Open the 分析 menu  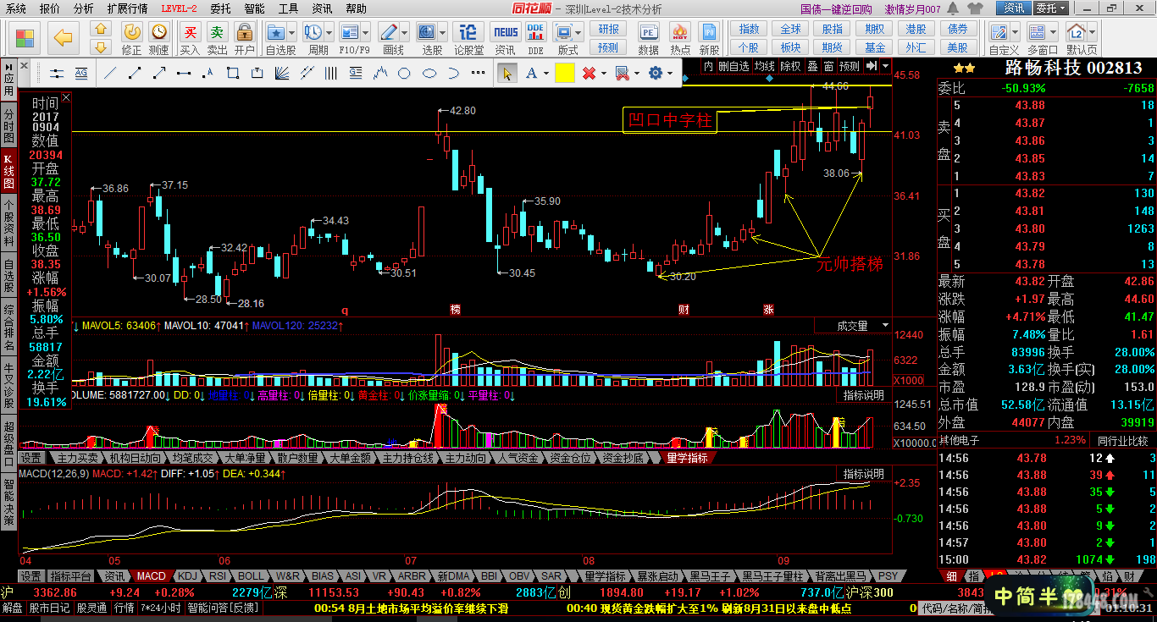[84, 8]
